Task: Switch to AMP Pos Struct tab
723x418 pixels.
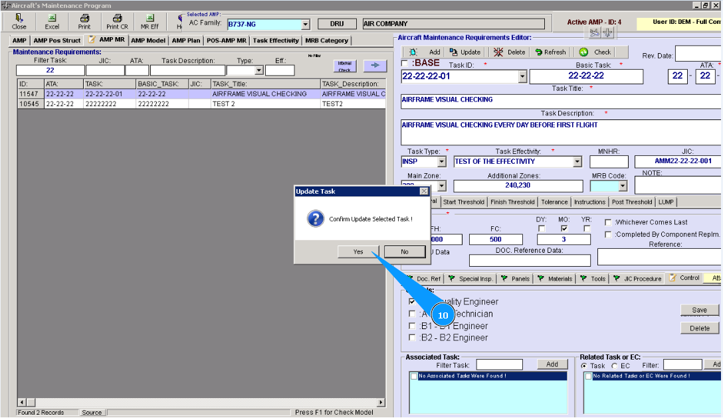Action: [x=56, y=40]
